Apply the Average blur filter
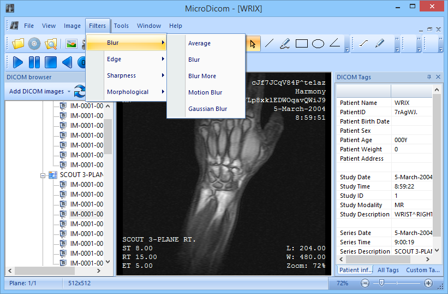 pyautogui.click(x=206, y=43)
